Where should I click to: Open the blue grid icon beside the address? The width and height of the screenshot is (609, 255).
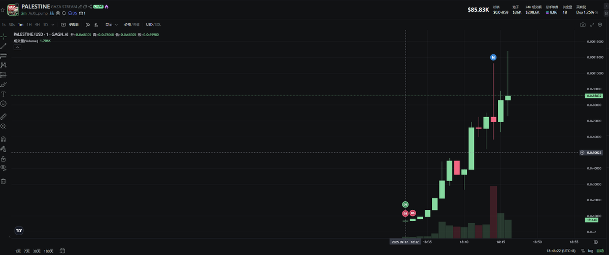(x=52, y=13)
